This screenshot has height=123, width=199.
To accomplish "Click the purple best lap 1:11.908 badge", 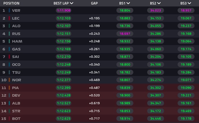I will (64, 10).
